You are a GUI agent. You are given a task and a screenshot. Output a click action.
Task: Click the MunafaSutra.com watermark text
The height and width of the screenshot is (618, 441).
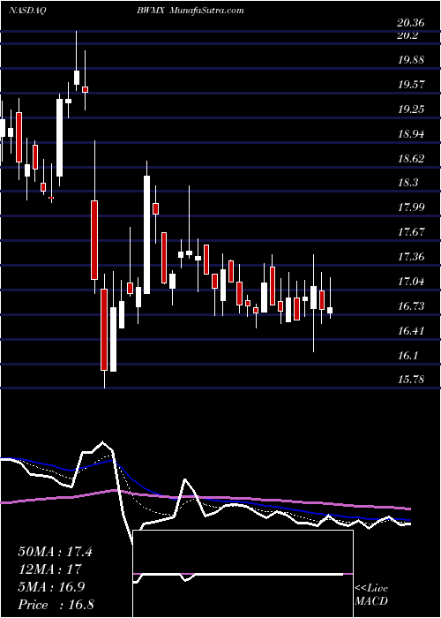pyautogui.click(x=206, y=11)
